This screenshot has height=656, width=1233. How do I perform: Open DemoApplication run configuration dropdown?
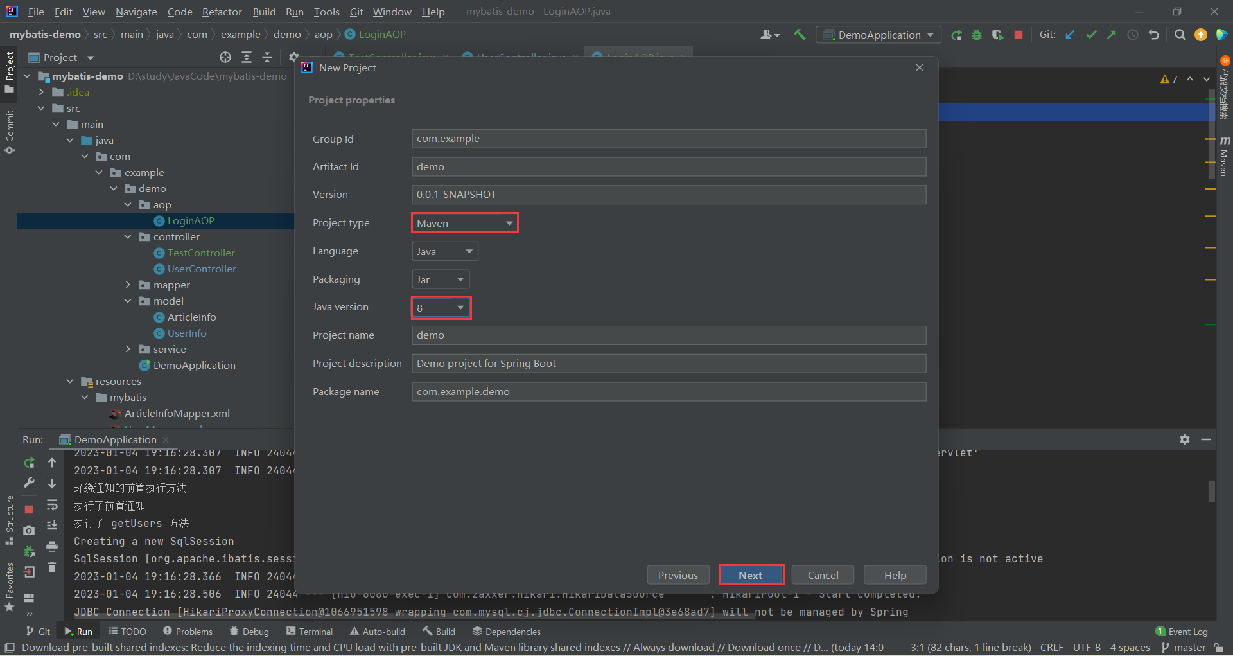(879, 35)
